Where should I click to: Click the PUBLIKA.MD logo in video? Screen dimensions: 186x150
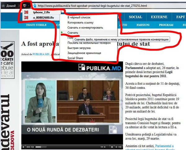click(100, 68)
